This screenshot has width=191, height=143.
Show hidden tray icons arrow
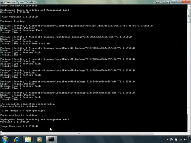click(x=167, y=140)
